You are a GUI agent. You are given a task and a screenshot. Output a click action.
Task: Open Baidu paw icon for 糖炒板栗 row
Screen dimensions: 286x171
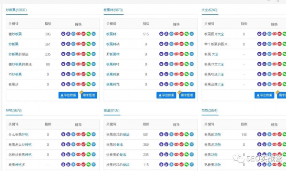[63, 34]
